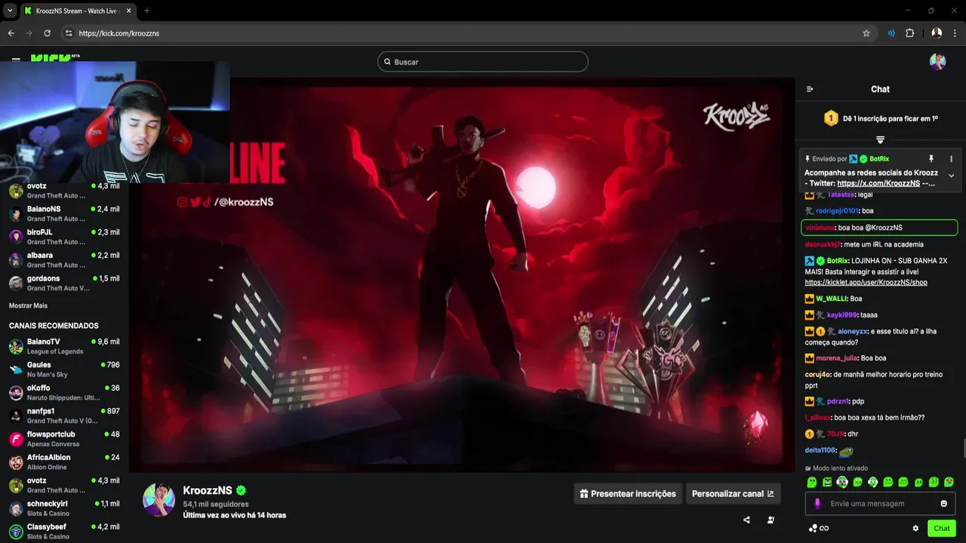Open the x.com/KroozzNS Twitter link
The image size is (966, 543).
(878, 183)
